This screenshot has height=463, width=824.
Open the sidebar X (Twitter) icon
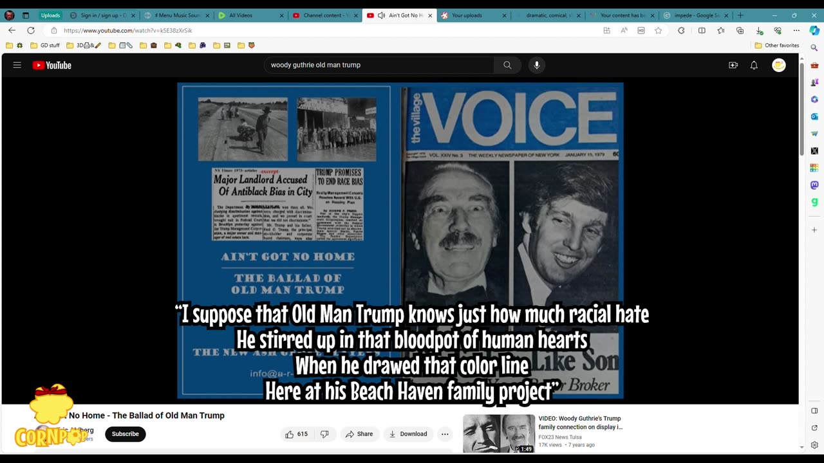pos(814,151)
